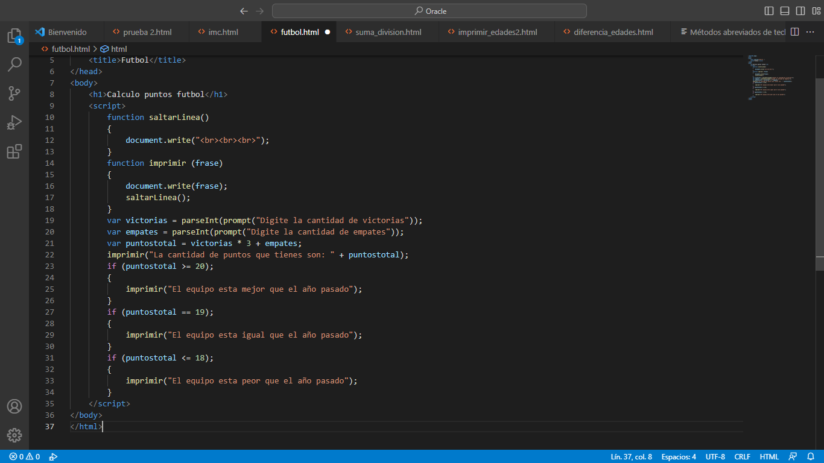Open the Explorer view in activity bar
824x463 pixels.
coord(14,36)
